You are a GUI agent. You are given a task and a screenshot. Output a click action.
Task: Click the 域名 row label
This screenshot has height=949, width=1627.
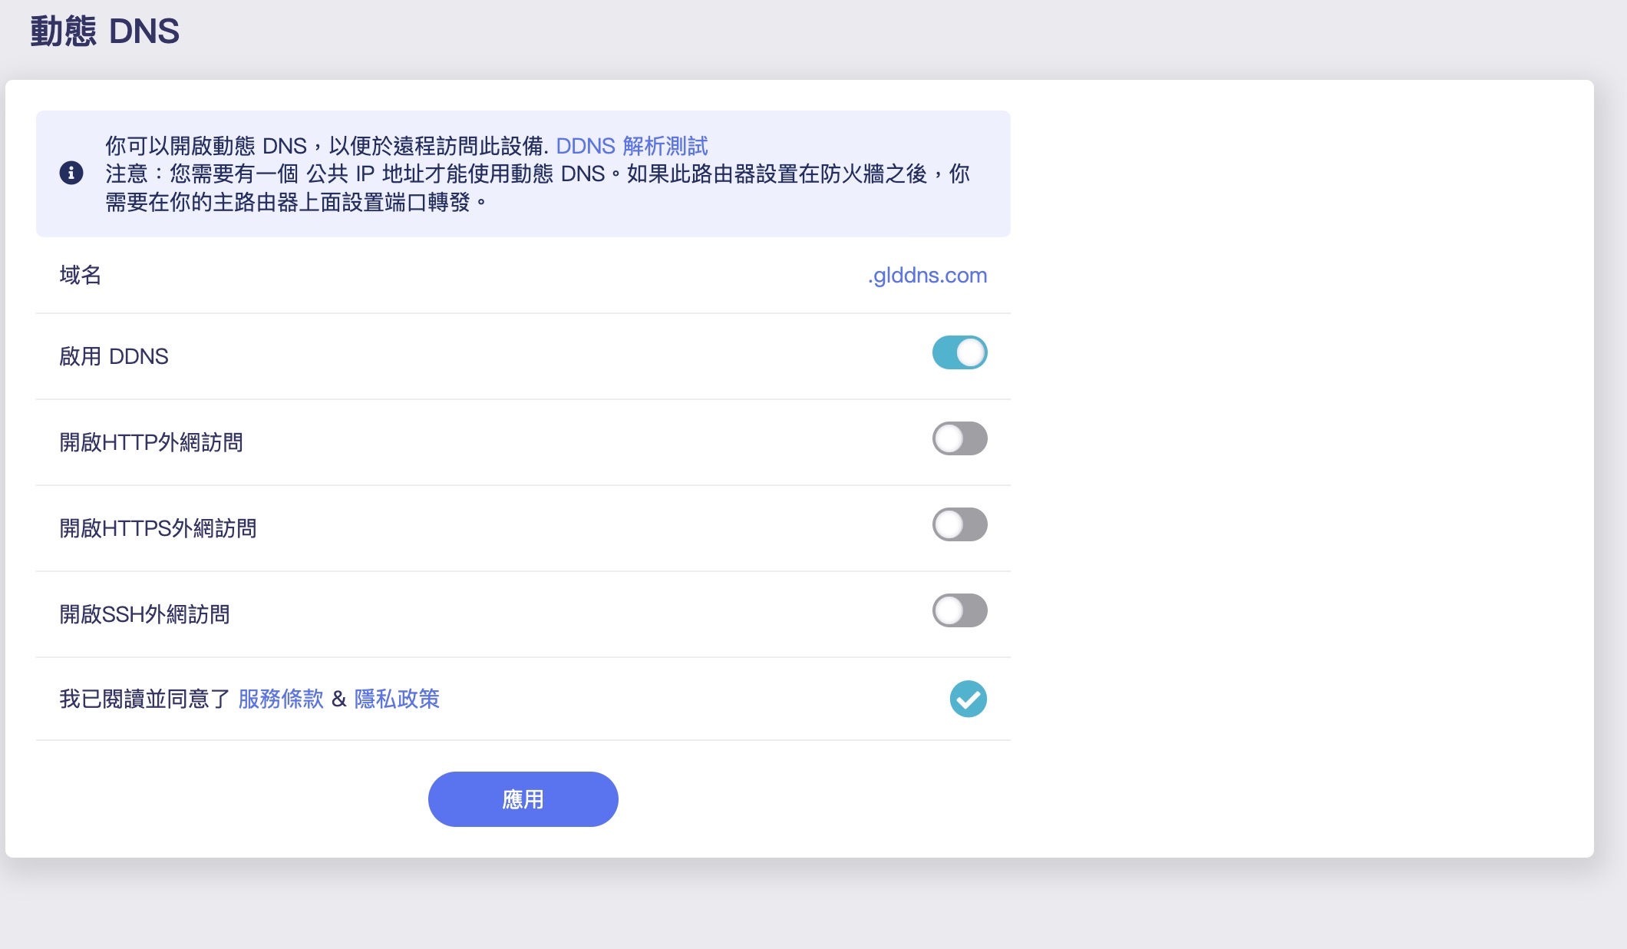[x=81, y=275]
